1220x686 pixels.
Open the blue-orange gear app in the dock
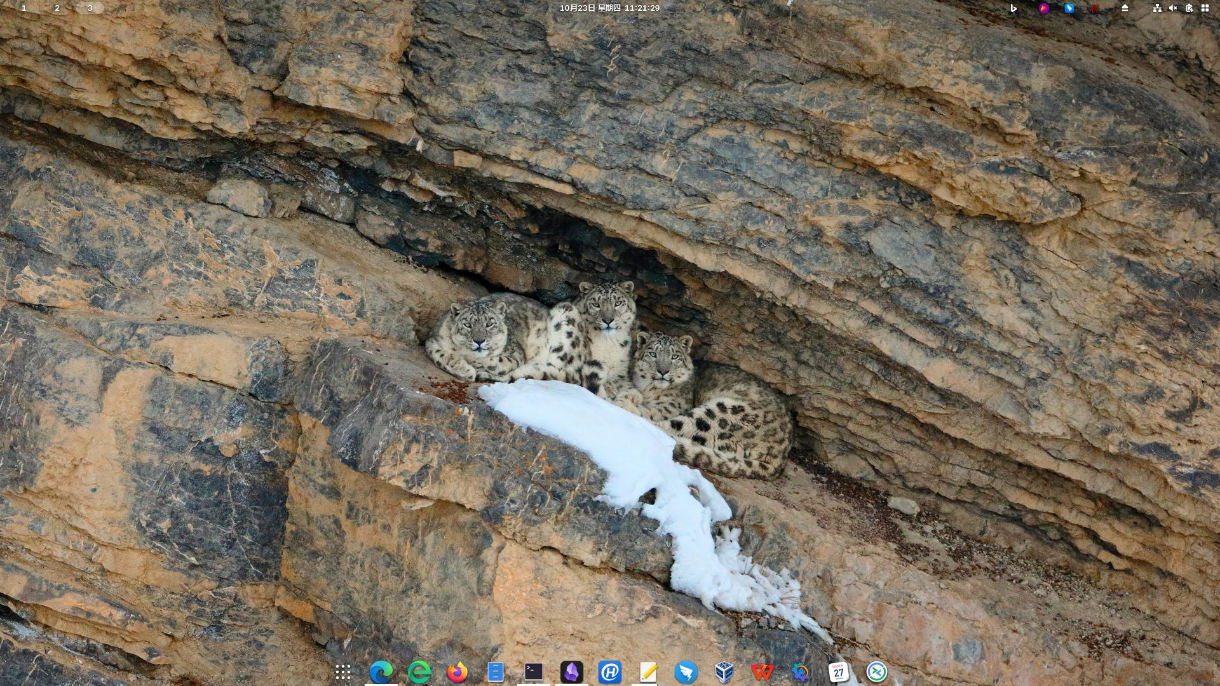[x=801, y=672]
